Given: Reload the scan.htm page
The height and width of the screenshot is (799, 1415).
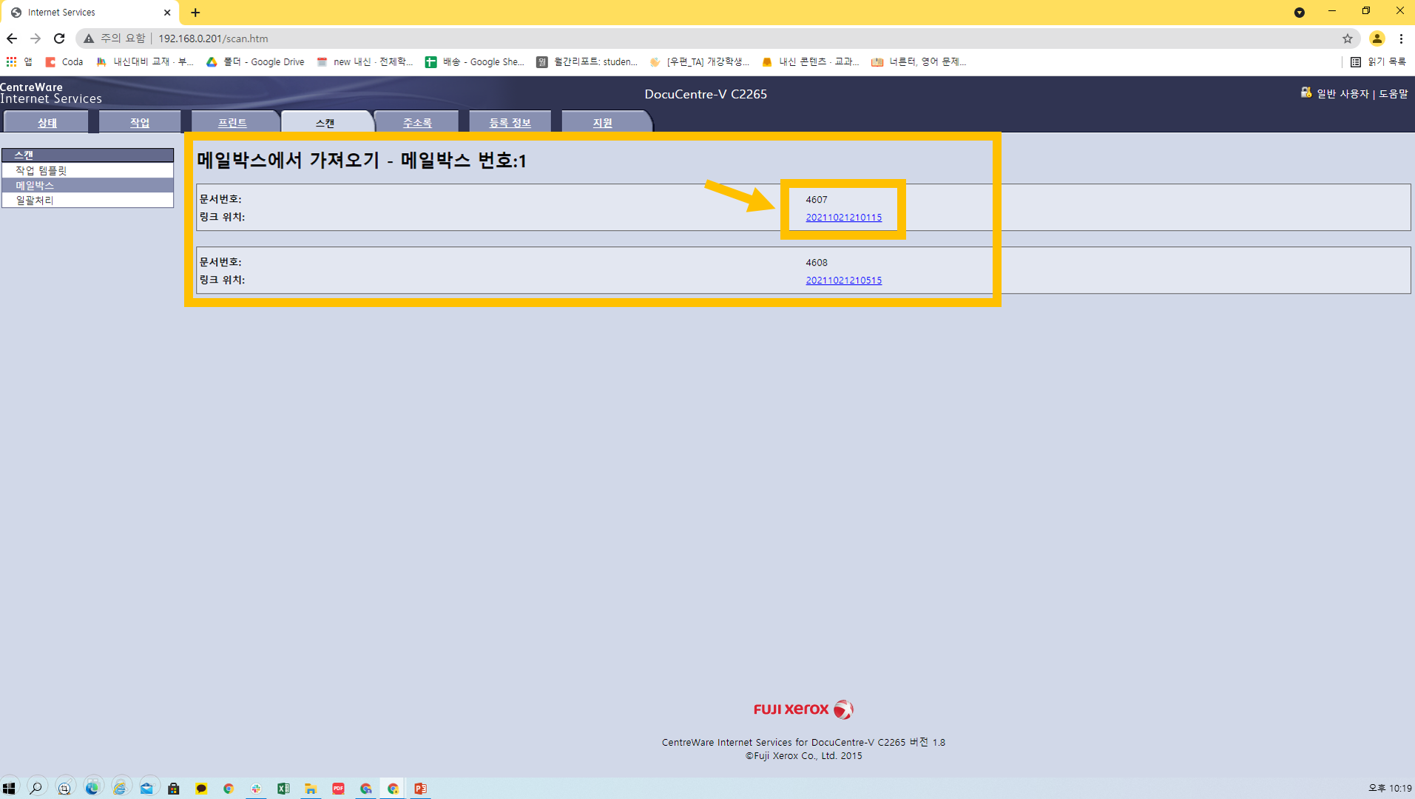Looking at the screenshot, I should pos(59,38).
